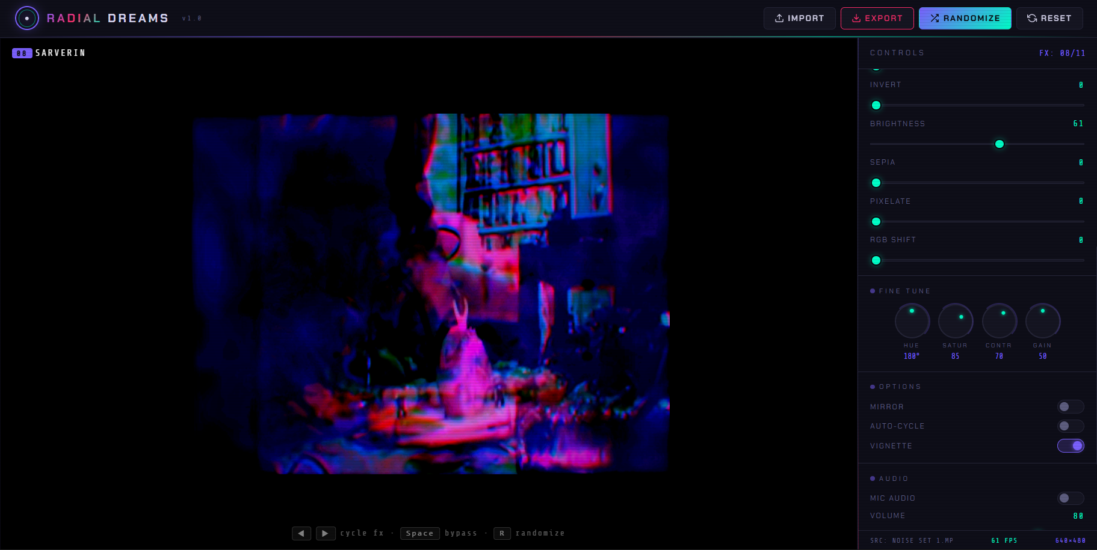Viewport: 1097px width, 550px height.
Task: Click the Gain fine tune knob
Action: pyautogui.click(x=1042, y=321)
